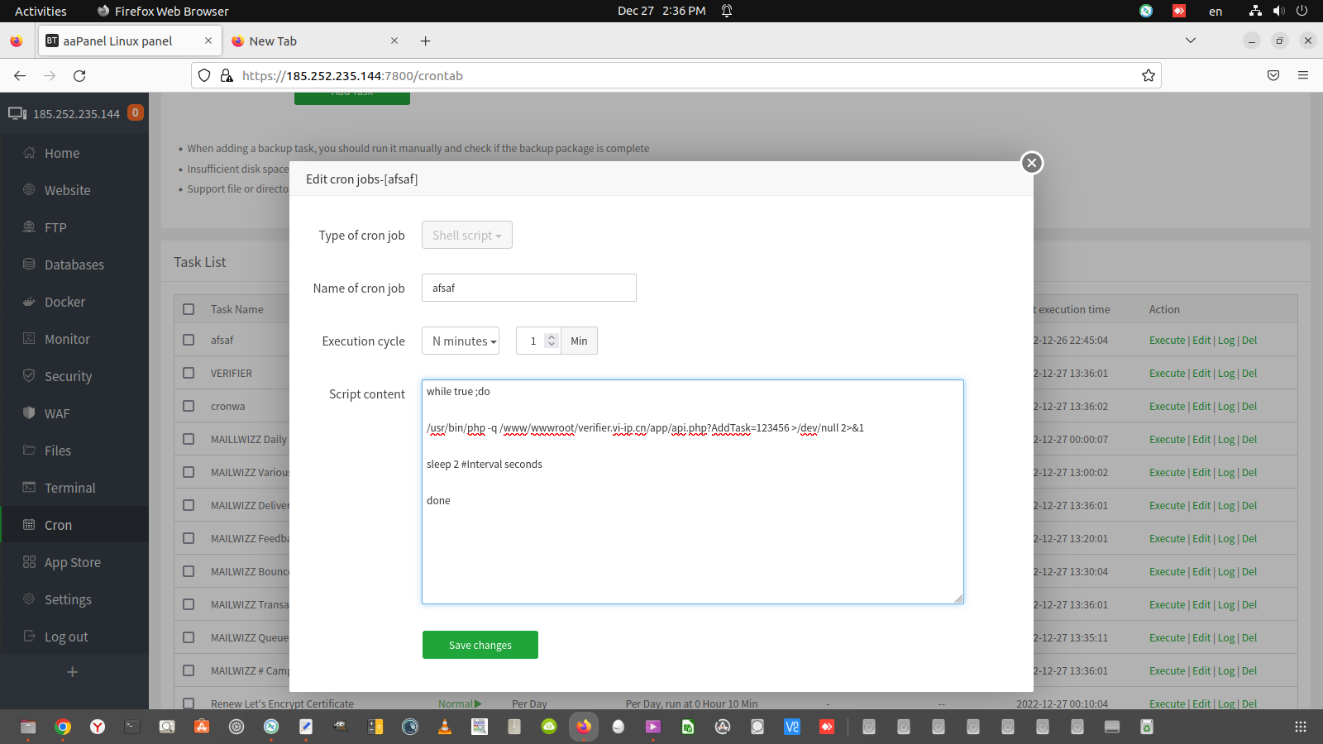Launch Google Chrome from the dock

[63, 727]
